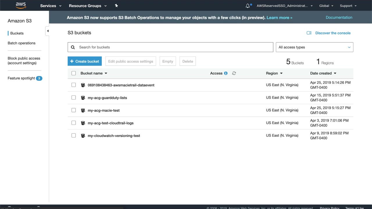Focus the Search for buckets field
This screenshot has width=372, height=209.
[x=170, y=47]
